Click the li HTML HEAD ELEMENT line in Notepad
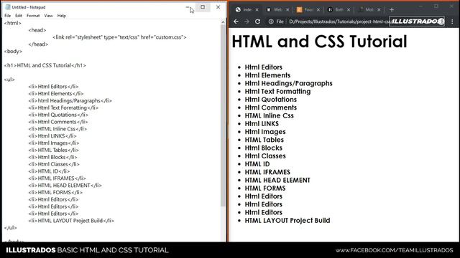Viewport: 460px width, 258px height. 65,185
